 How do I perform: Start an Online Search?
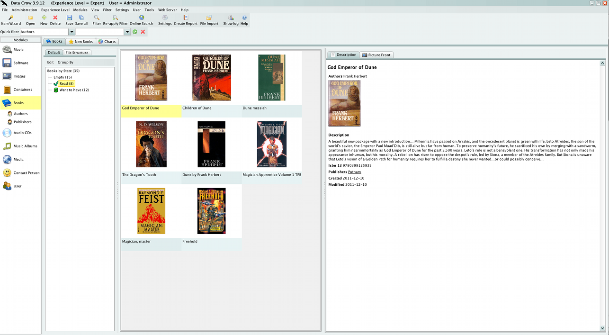click(x=142, y=20)
